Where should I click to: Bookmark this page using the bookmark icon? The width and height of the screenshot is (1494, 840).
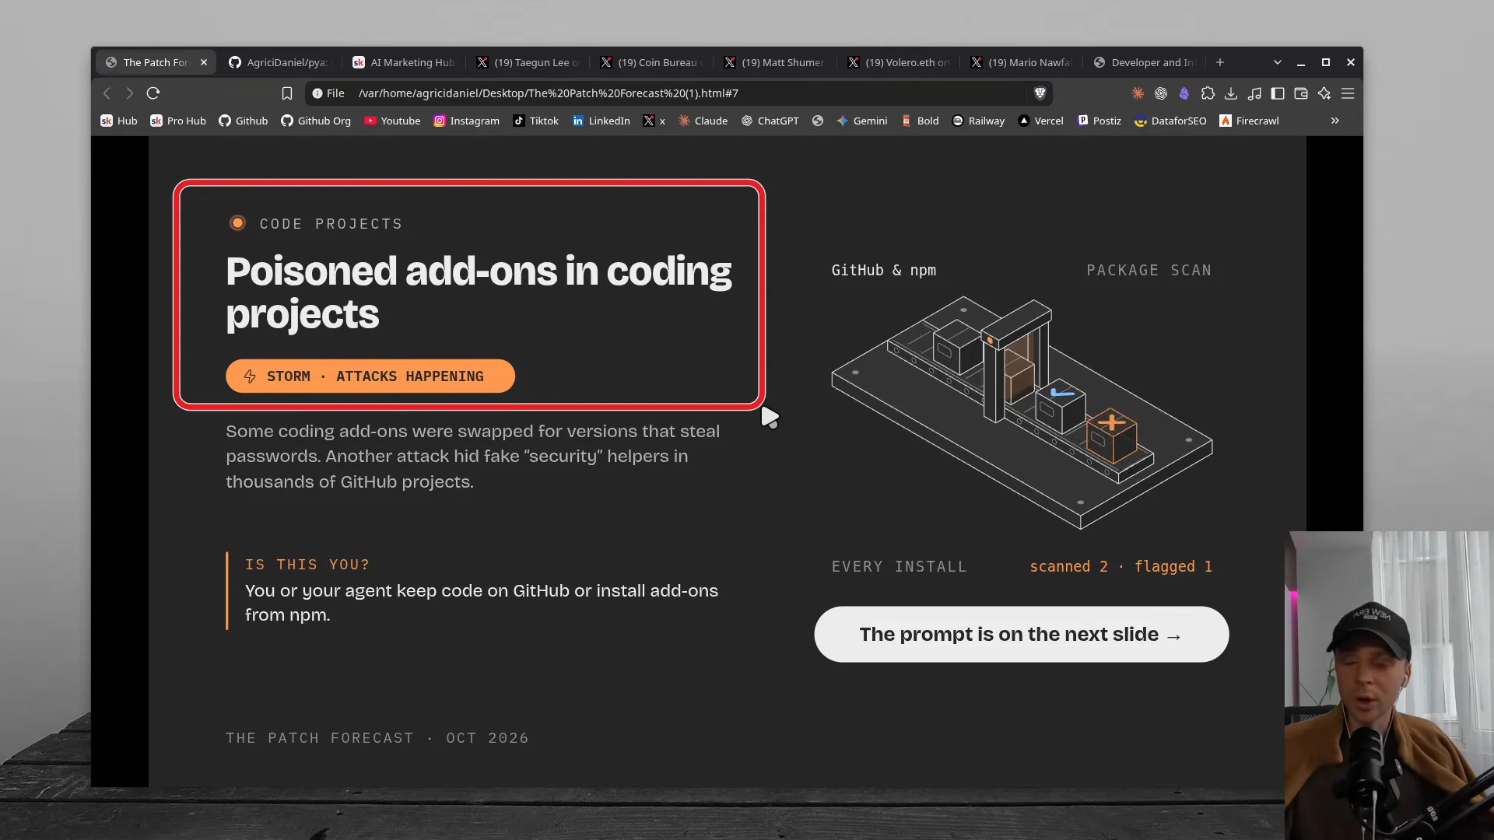tap(287, 93)
